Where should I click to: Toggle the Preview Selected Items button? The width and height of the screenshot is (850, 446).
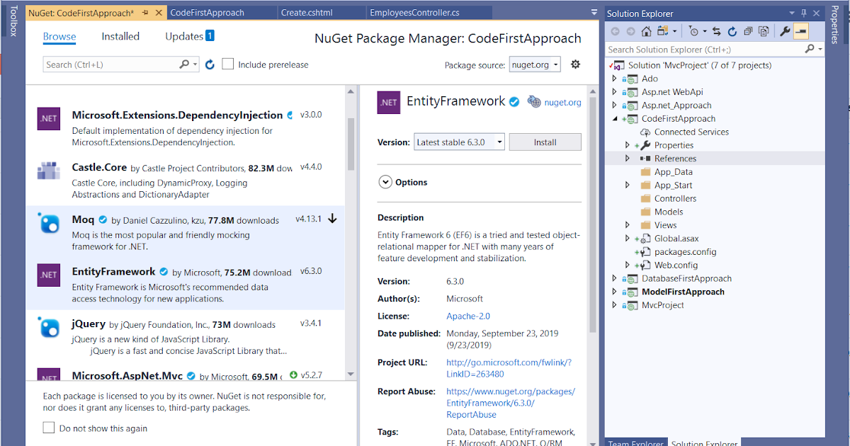click(x=800, y=31)
